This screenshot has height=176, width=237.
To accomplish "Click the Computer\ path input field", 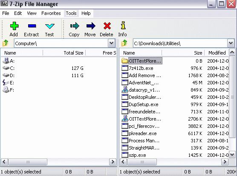I will [61, 43].
